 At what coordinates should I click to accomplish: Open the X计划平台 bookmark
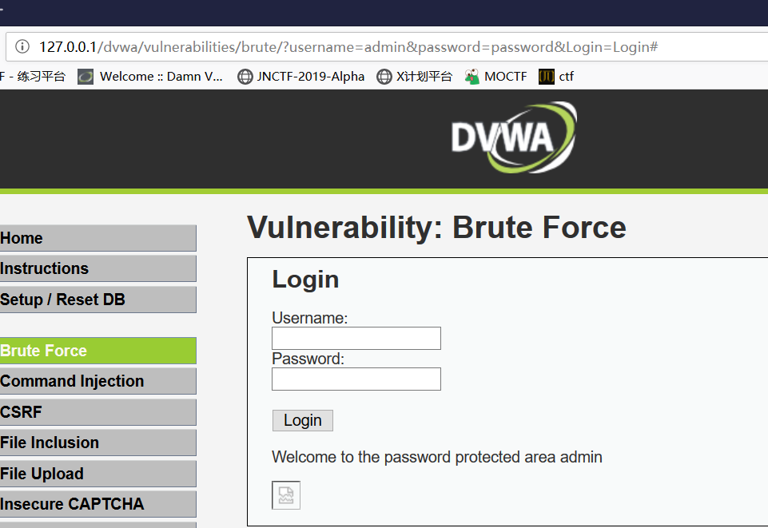414,77
